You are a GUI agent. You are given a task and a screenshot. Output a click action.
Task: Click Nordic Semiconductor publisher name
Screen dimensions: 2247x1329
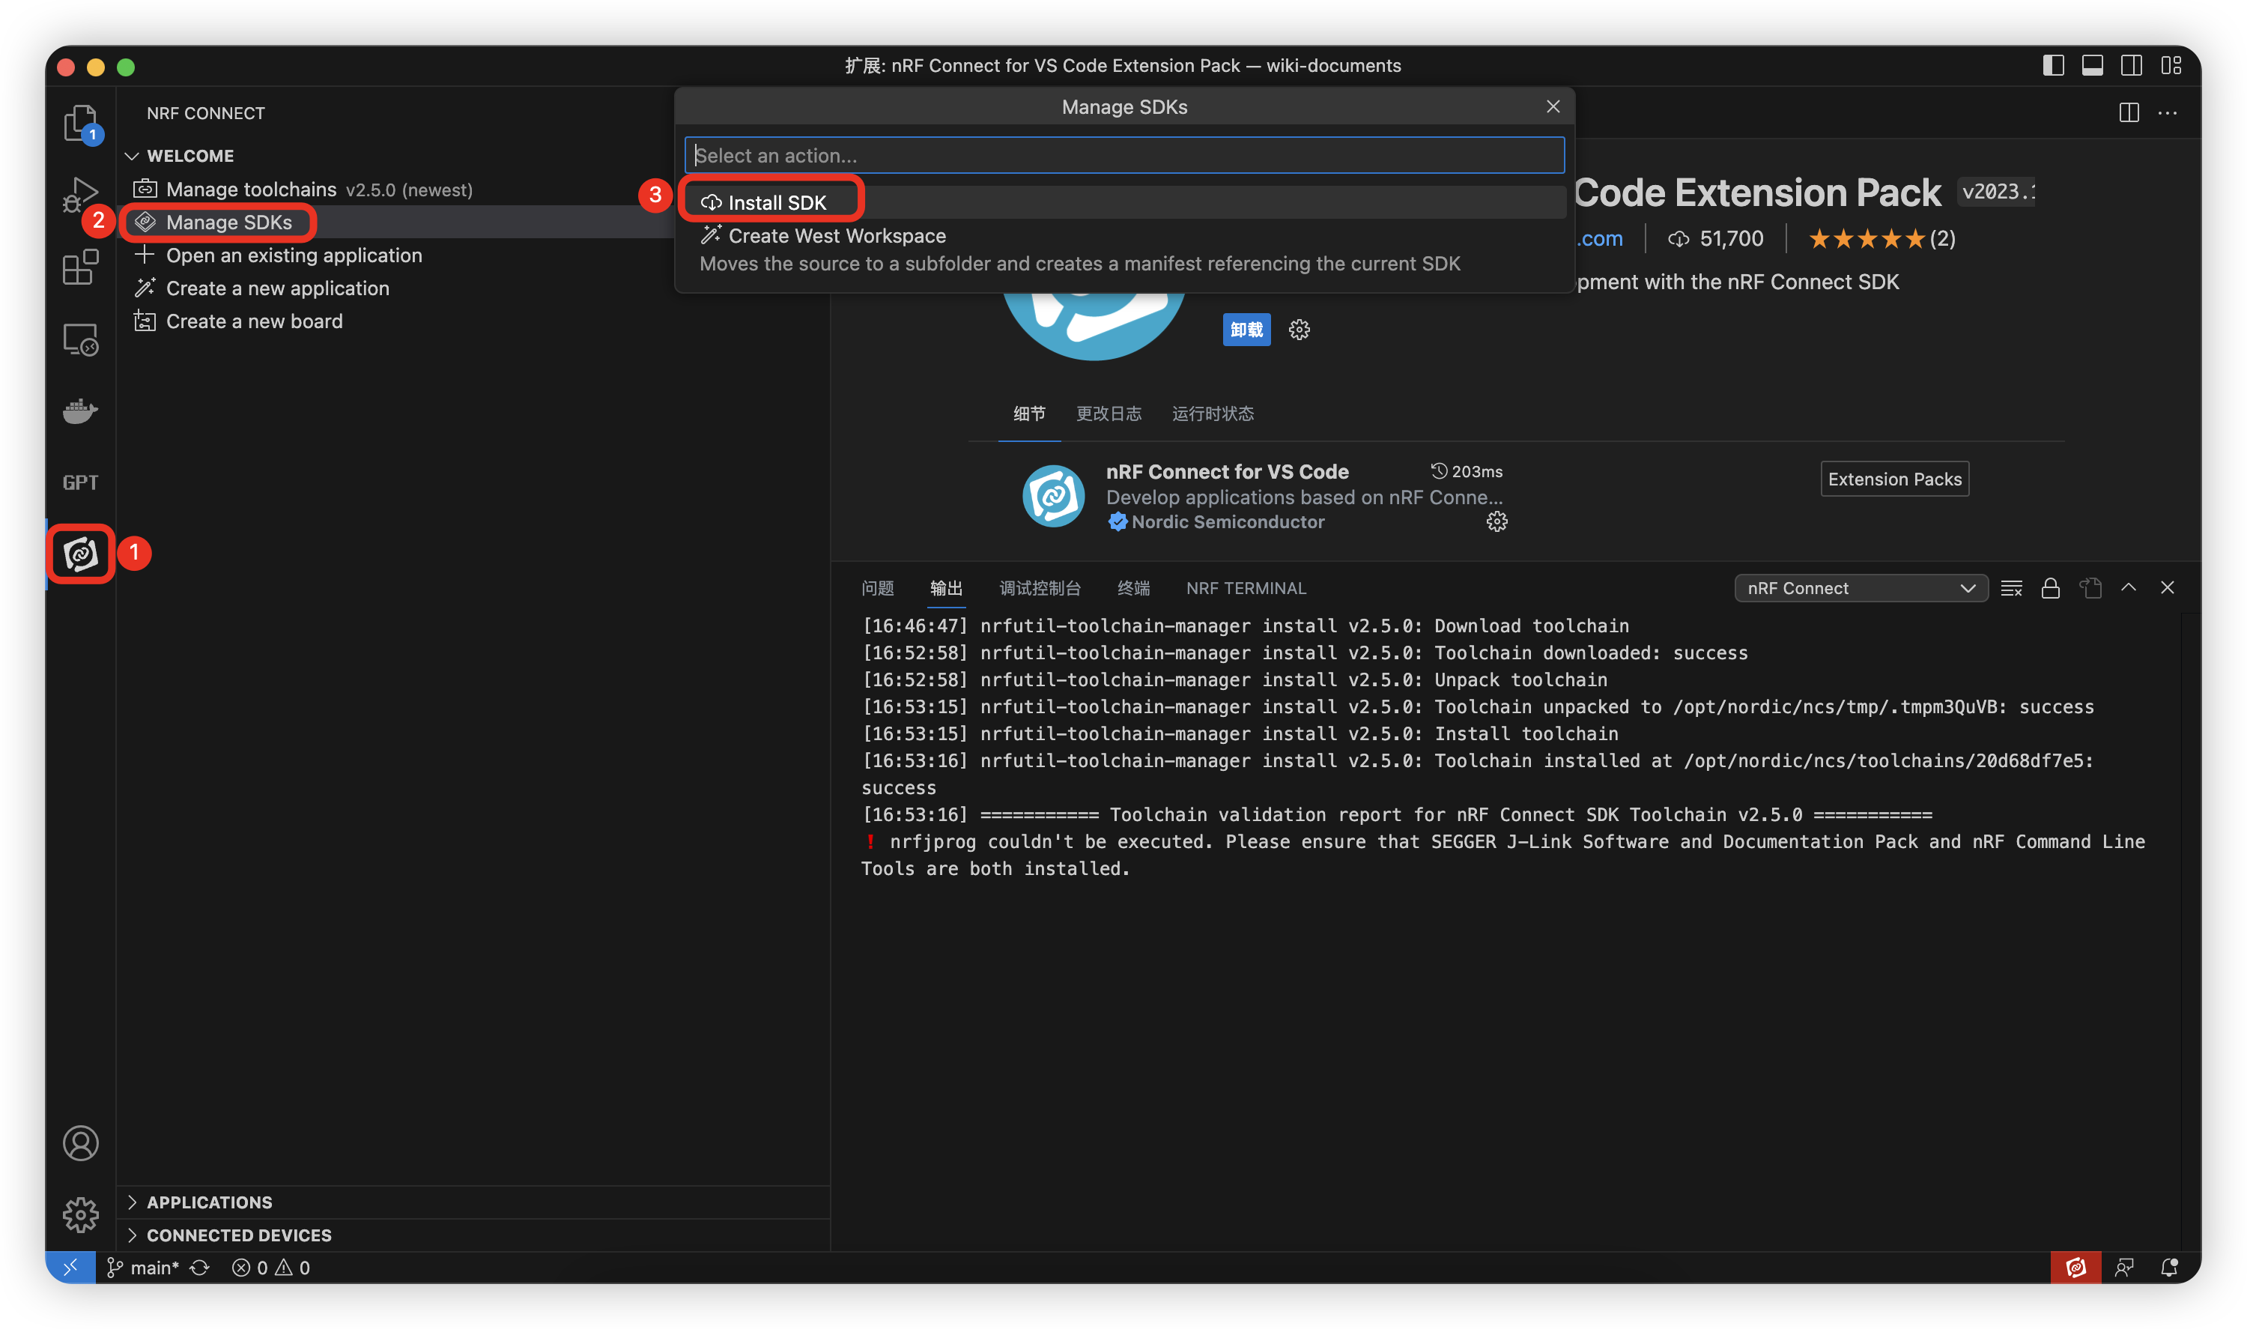[x=1228, y=522]
